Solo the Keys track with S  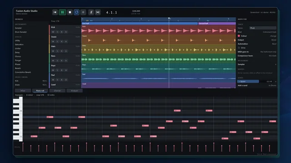click(x=57, y=70)
